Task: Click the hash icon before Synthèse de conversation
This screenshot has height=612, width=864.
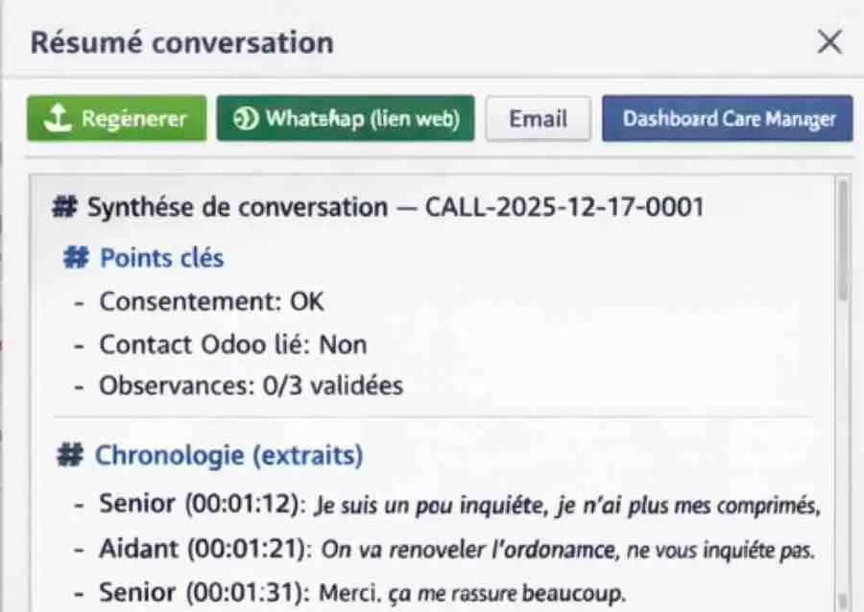Action: click(x=66, y=206)
